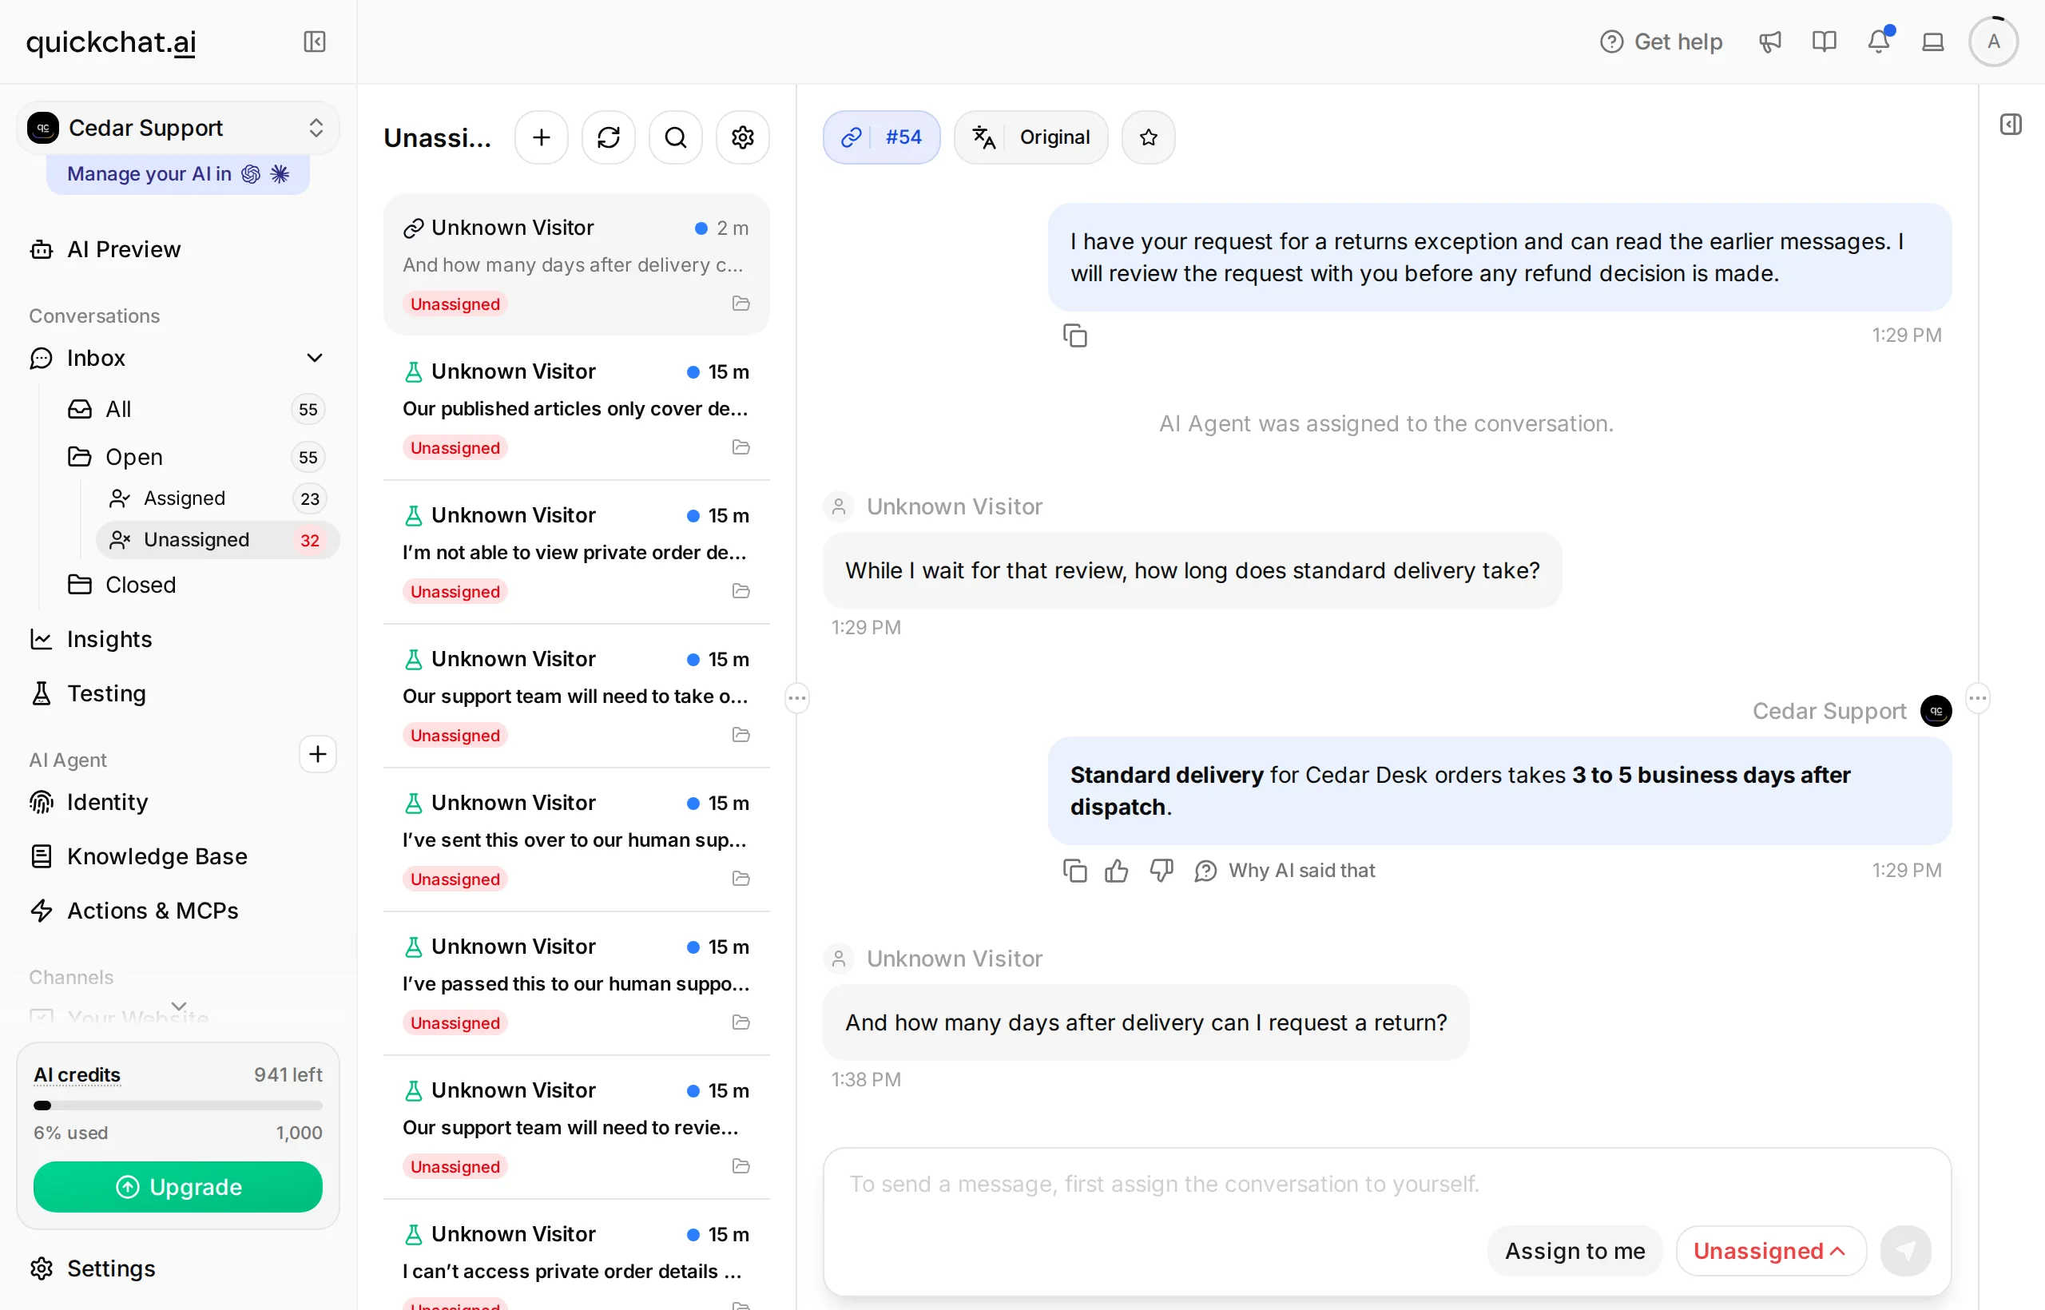Collapse the left sidebar panel icon
This screenshot has height=1310, width=2045.
(x=314, y=42)
